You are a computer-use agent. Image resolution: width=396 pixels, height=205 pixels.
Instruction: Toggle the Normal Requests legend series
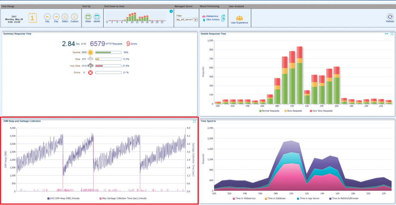[269, 111]
